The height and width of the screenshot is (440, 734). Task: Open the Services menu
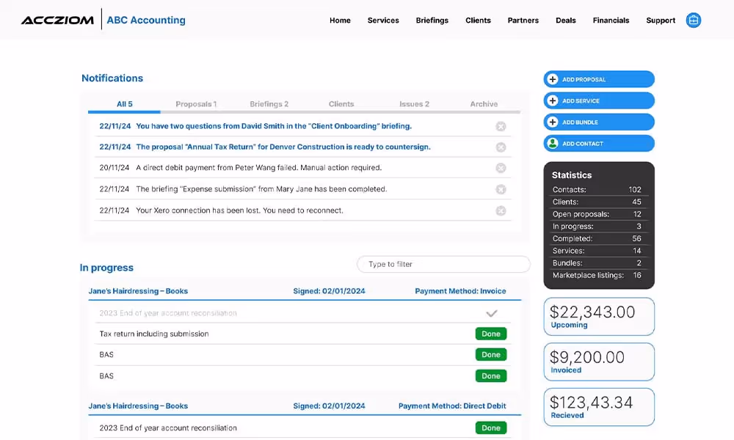(383, 20)
